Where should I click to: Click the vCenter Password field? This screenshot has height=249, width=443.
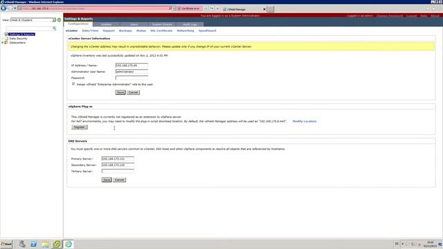(132, 77)
